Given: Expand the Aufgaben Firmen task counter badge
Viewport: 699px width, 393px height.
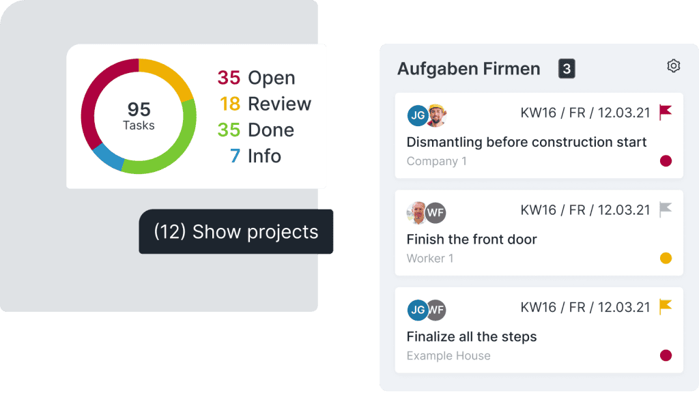Looking at the screenshot, I should click(567, 68).
